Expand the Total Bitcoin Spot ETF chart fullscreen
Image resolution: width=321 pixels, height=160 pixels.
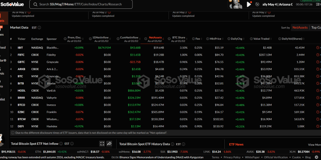click(x=102, y=144)
